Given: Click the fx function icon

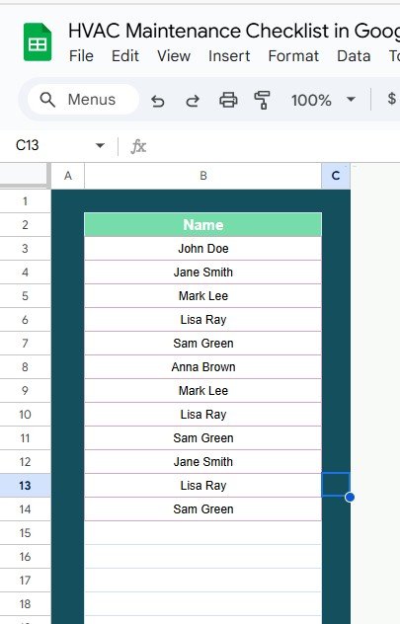Looking at the screenshot, I should [x=138, y=146].
